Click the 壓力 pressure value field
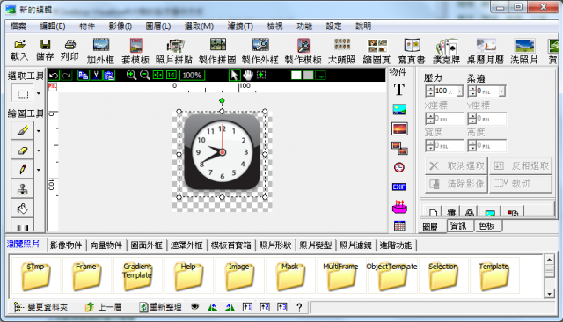The image size is (563, 322). coord(445,91)
